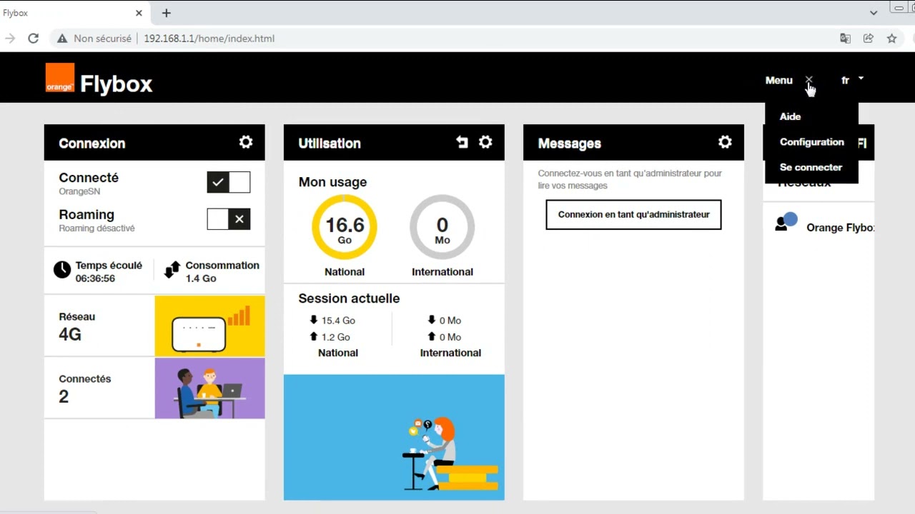Click the National 16.6 Go usage ring
The width and height of the screenshot is (915, 514).
click(345, 227)
